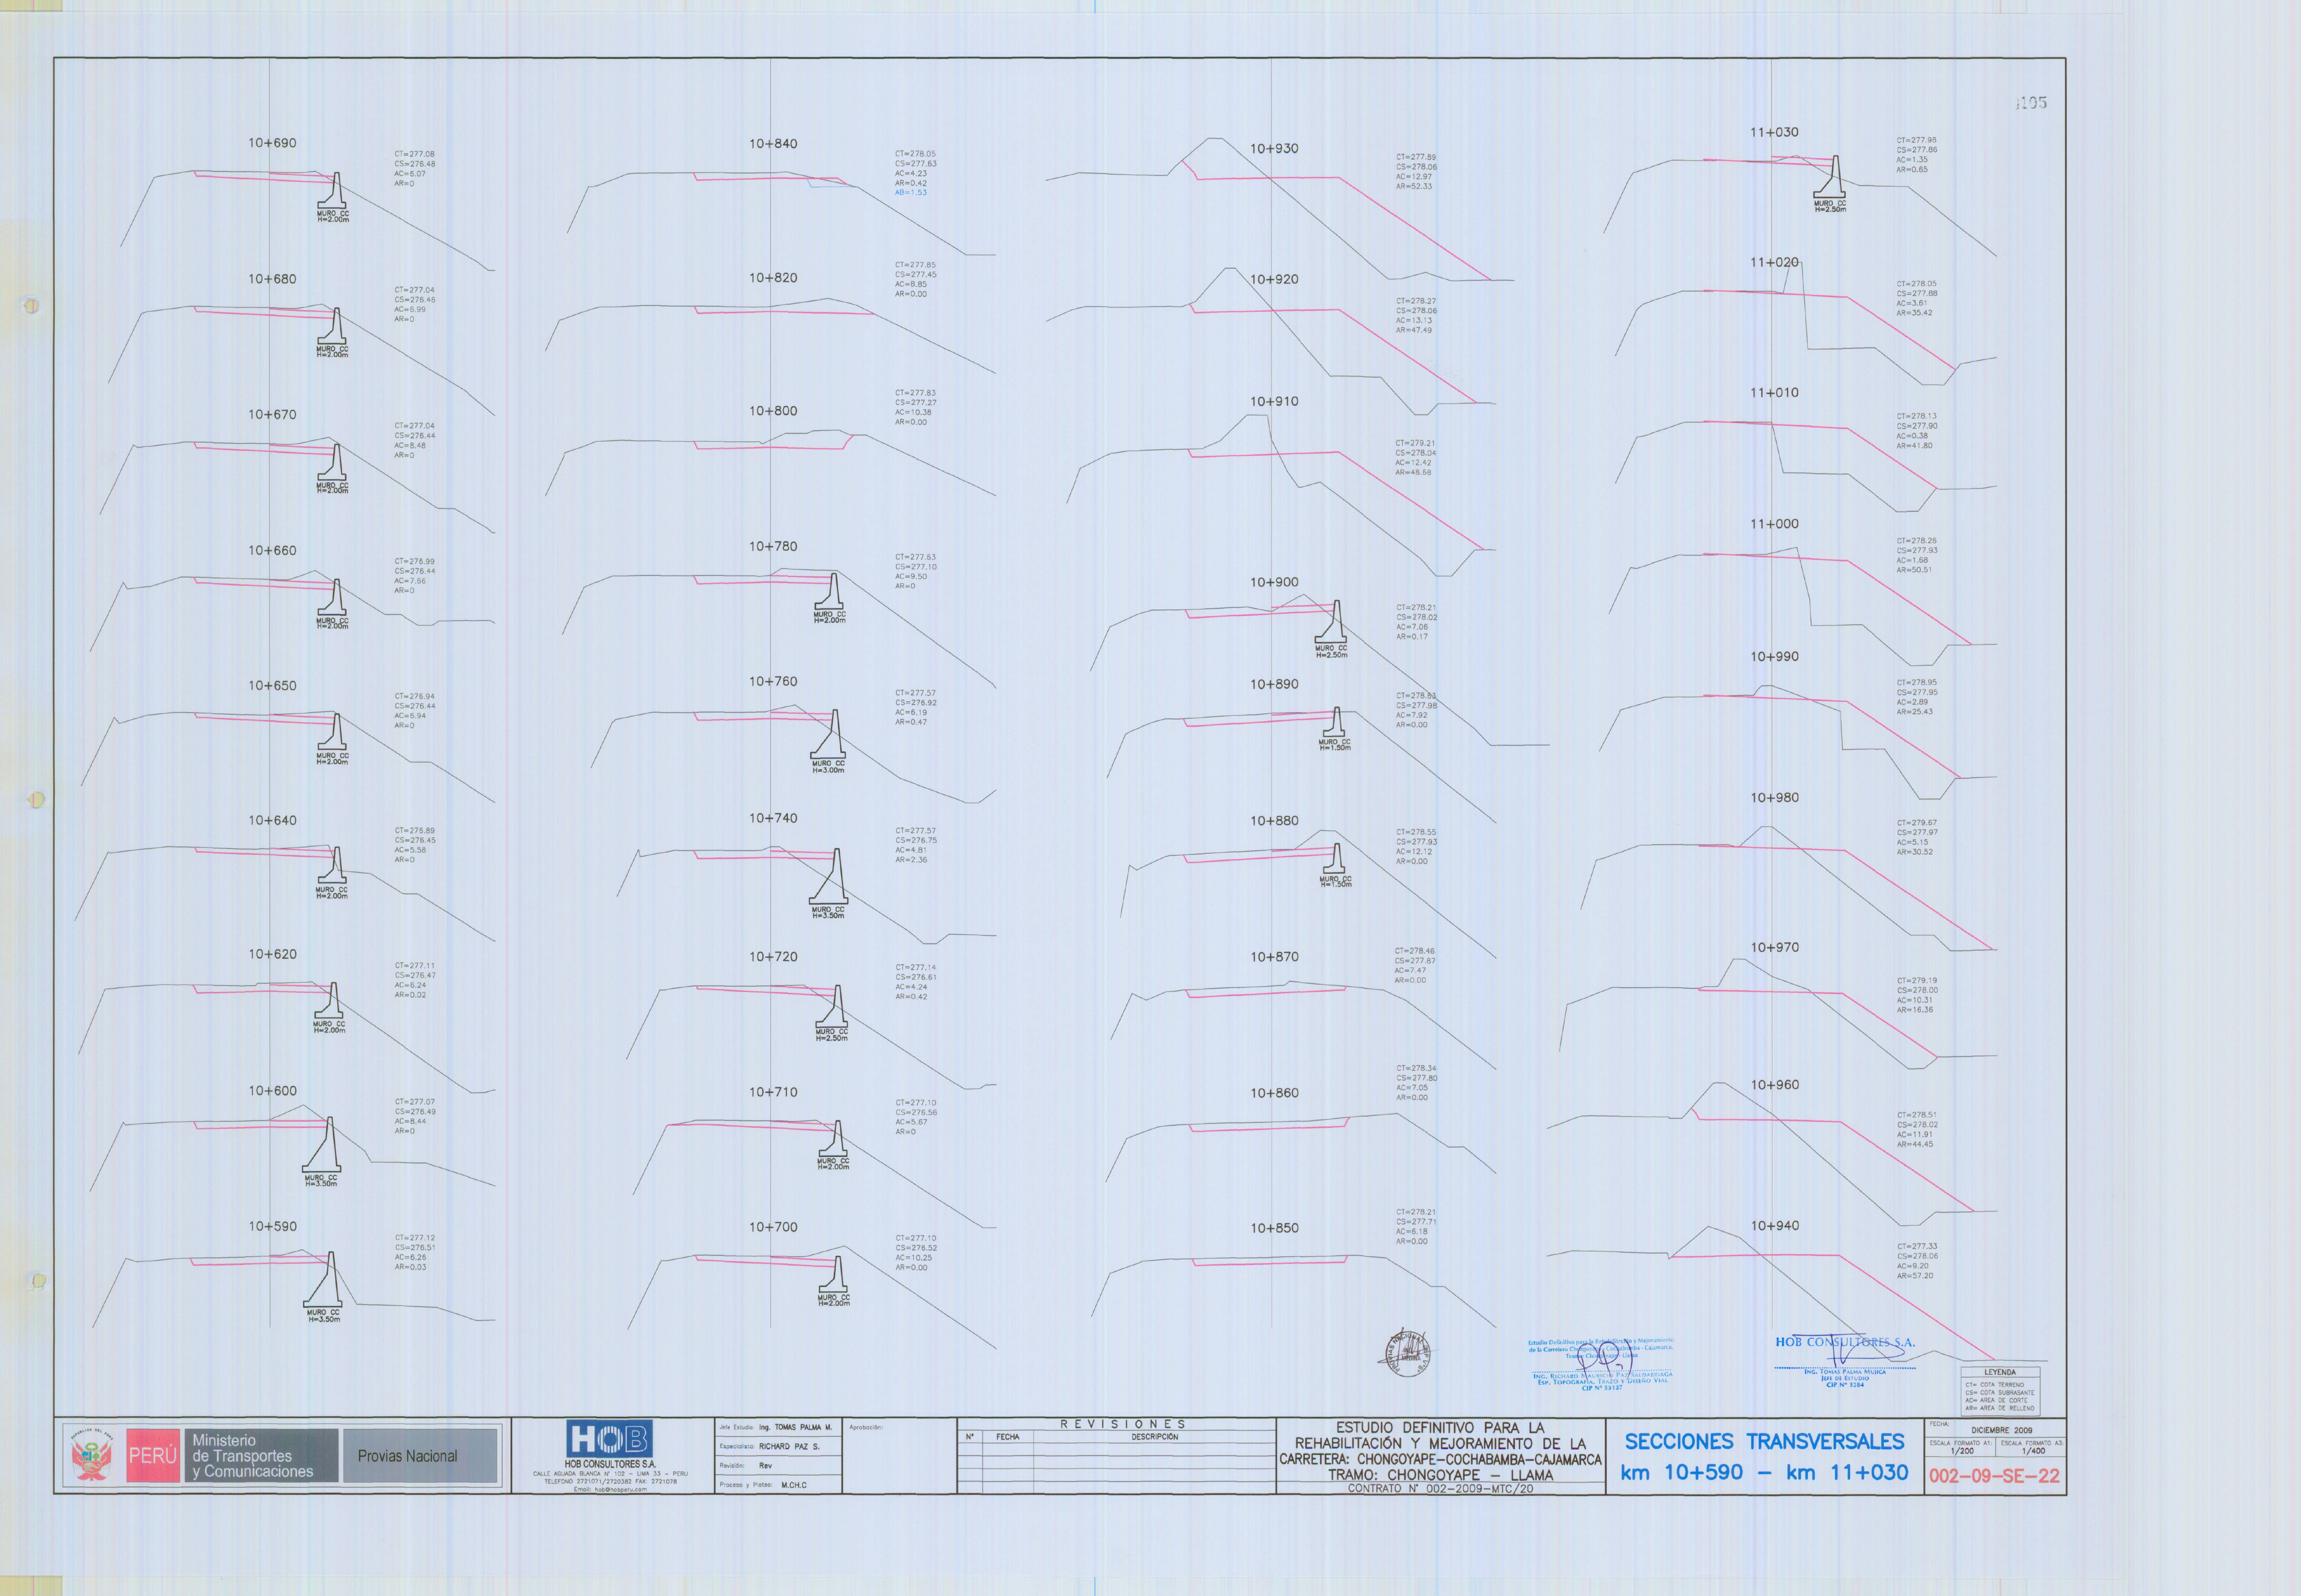Viewport: 2301px width, 1596px height.
Task: Select the section label 10+760
Action: (773, 681)
